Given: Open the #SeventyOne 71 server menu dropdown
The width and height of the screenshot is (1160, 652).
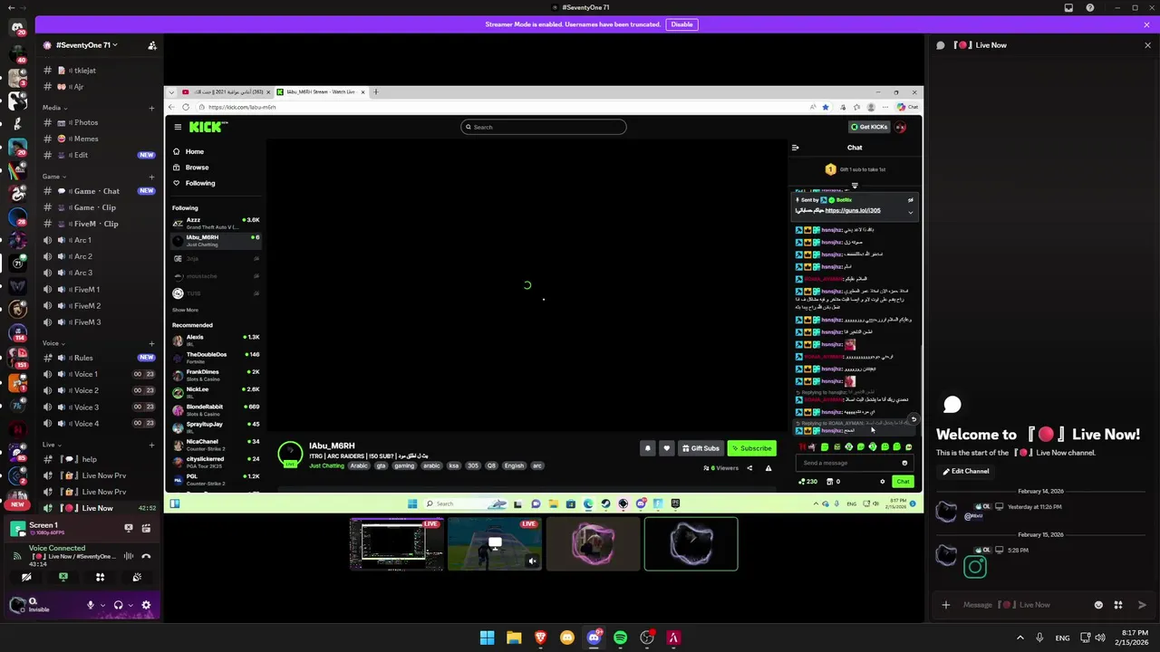Looking at the screenshot, I should 87,45.
